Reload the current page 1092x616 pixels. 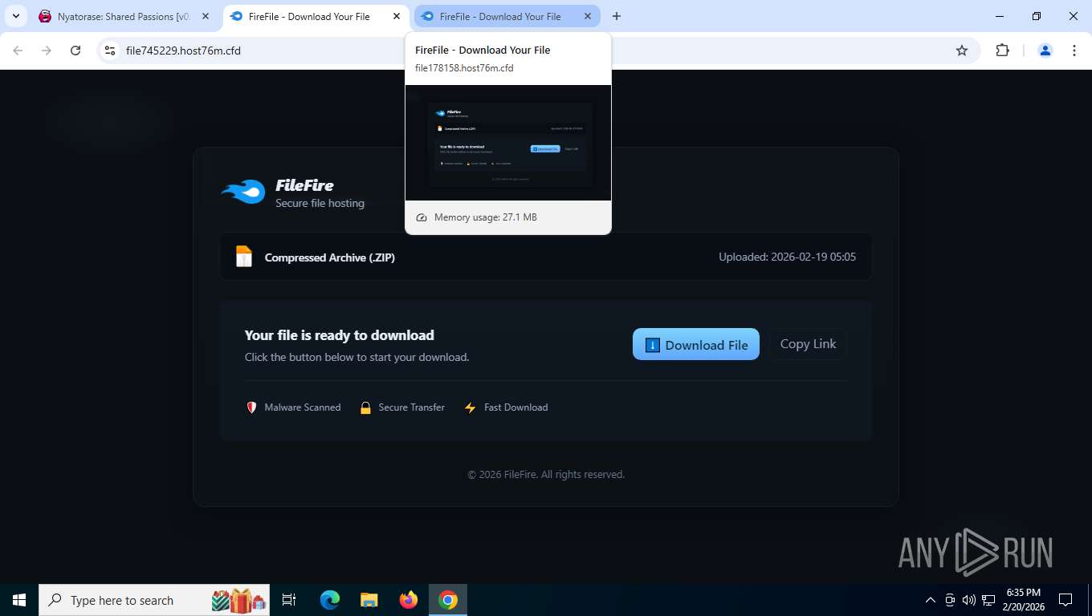(x=75, y=51)
